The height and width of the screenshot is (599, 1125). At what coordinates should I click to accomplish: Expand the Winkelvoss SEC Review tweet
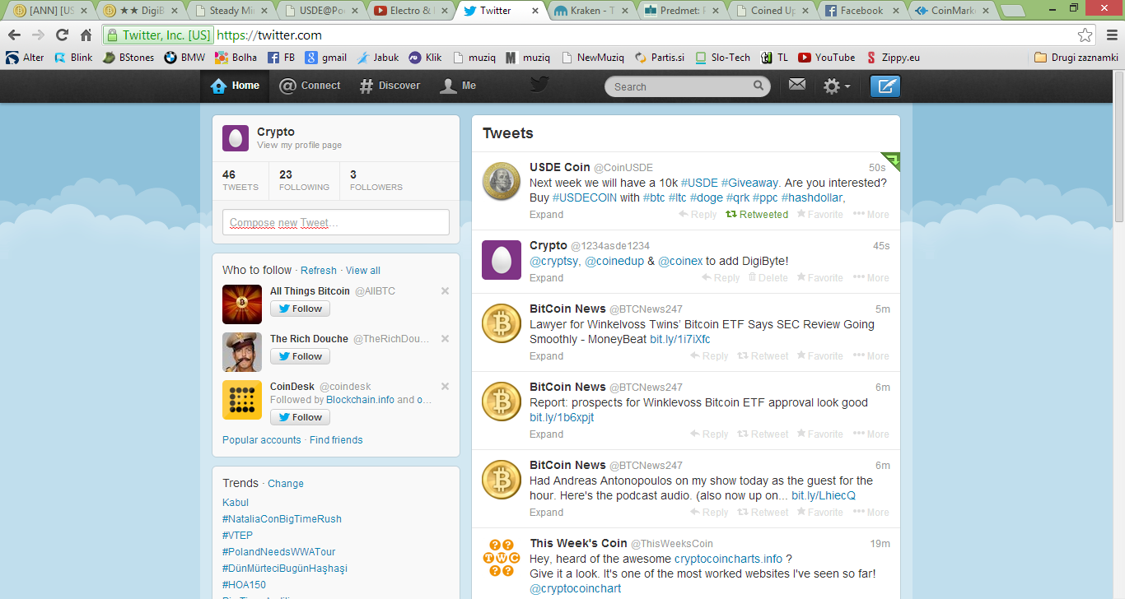pos(547,355)
